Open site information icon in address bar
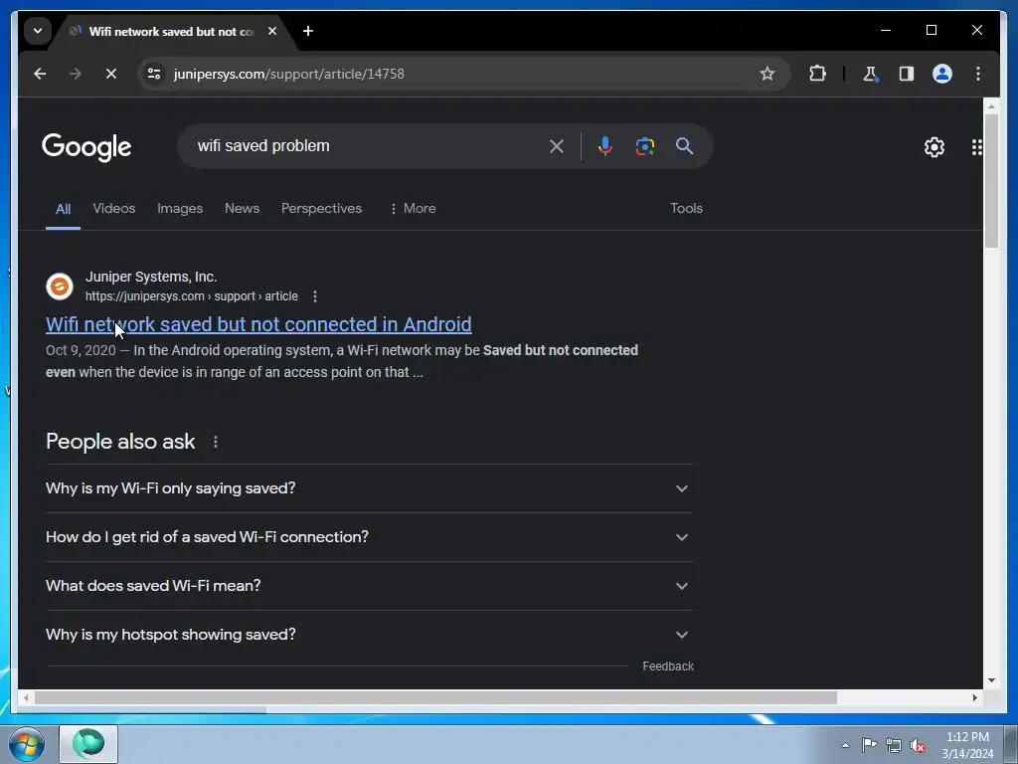Screen dimensions: 1018x764 pyautogui.click(x=154, y=74)
